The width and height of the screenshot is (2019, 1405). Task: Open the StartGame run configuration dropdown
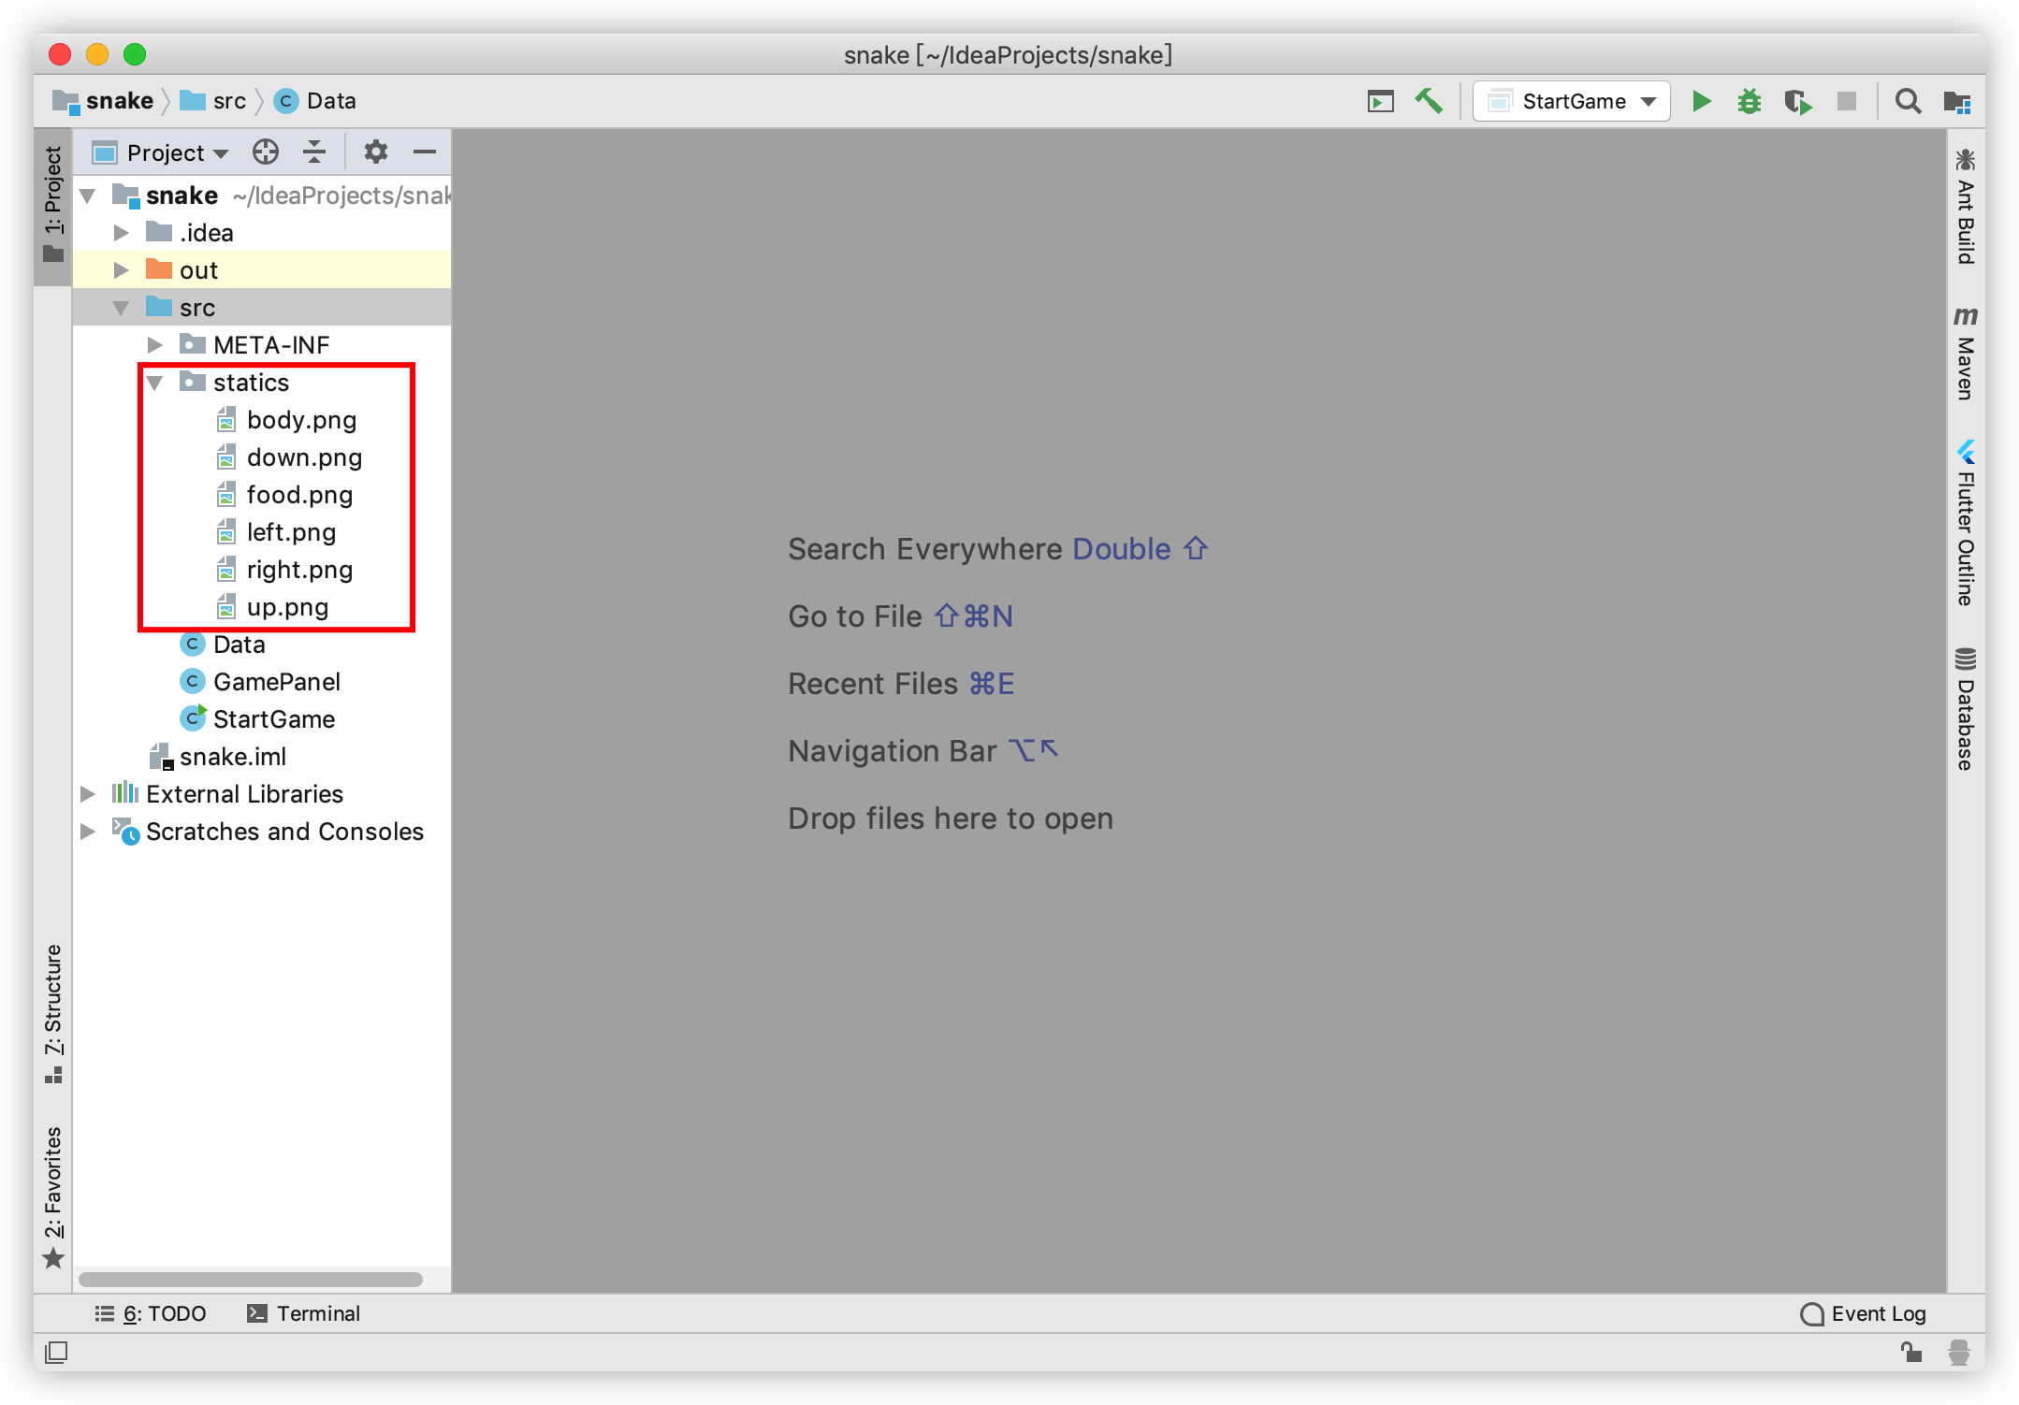[x=1572, y=101]
